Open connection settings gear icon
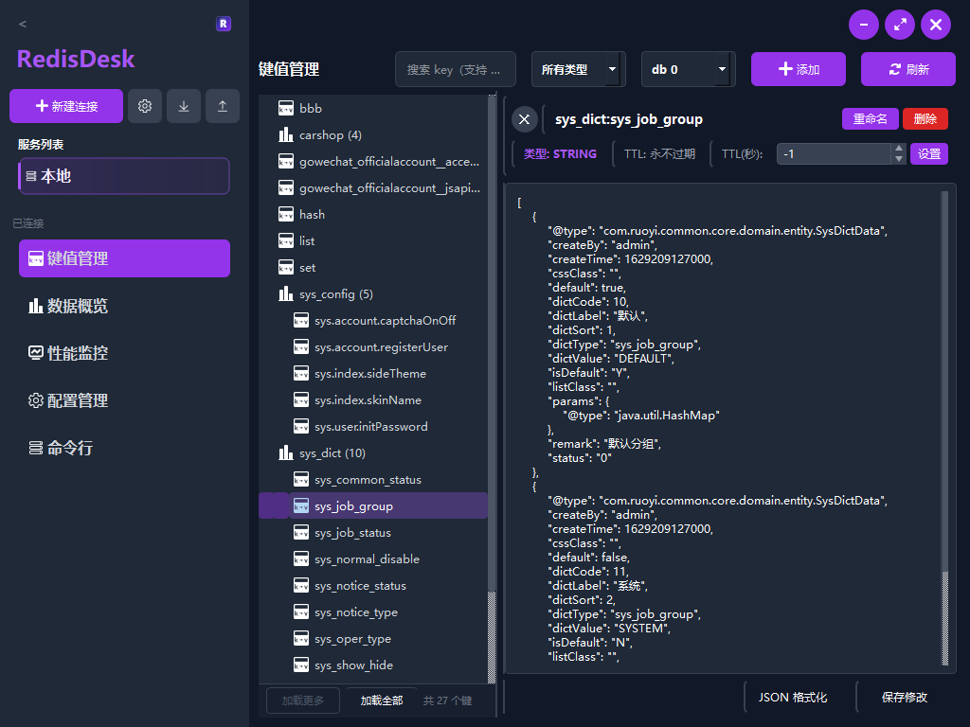This screenshot has width=970, height=727. (145, 106)
